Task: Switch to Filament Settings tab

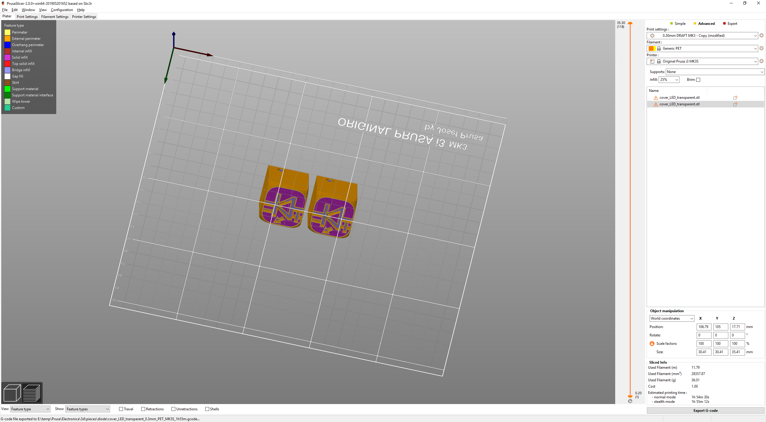Action: (x=55, y=17)
